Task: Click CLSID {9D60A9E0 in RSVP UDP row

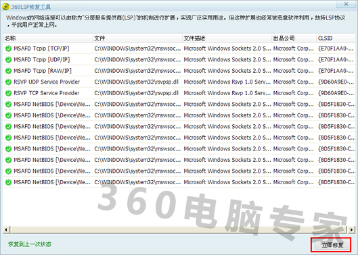Action: (336, 82)
